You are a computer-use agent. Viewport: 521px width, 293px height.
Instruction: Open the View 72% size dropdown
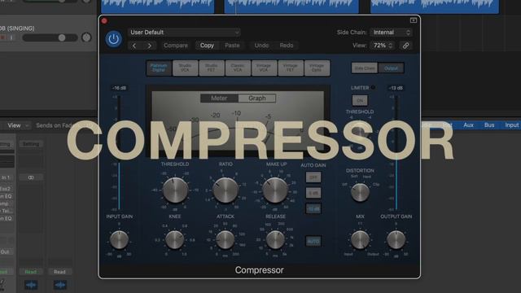[x=383, y=46]
